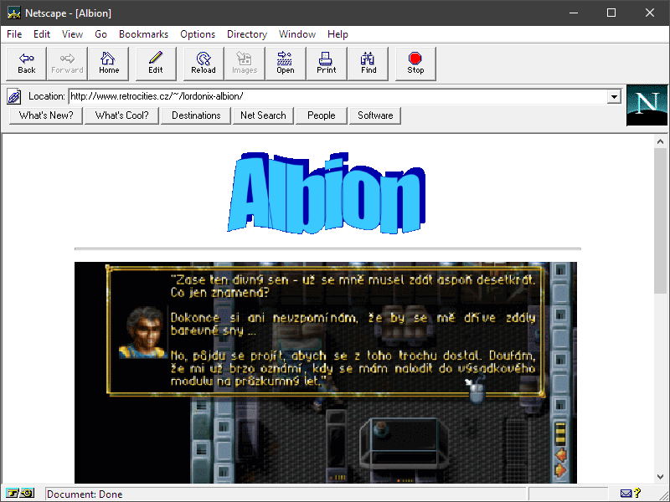Open the mail envelope icon in status bar
The height and width of the screenshot is (502, 670).
coord(626,494)
